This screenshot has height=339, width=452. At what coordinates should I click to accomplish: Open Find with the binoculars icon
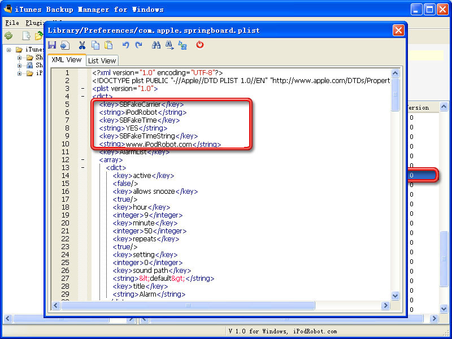(157, 45)
